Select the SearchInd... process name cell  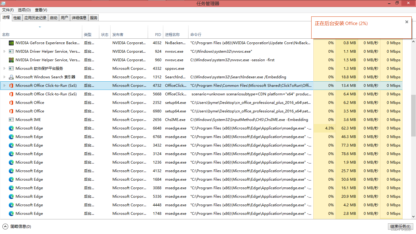click(x=176, y=77)
